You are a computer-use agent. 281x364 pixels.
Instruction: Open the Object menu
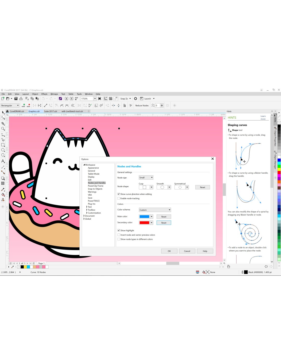(35, 94)
